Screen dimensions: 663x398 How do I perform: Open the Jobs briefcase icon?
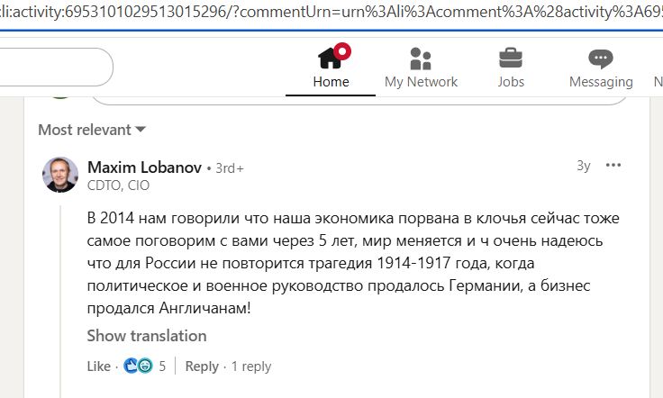[511, 59]
